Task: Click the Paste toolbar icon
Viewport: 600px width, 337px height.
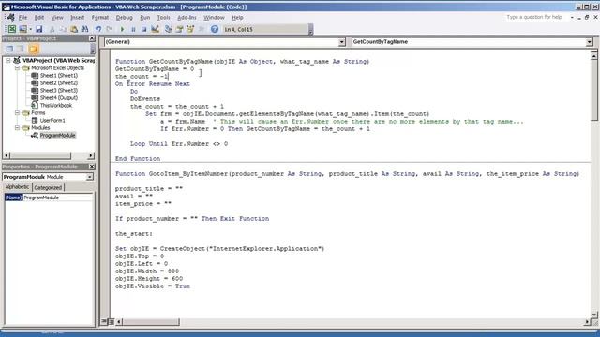Action: (74, 29)
